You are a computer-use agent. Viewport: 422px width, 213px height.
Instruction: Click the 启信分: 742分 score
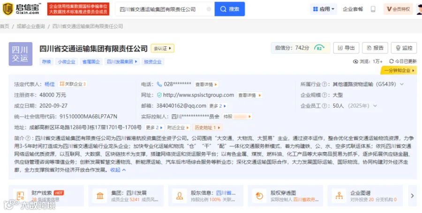tap(292, 48)
